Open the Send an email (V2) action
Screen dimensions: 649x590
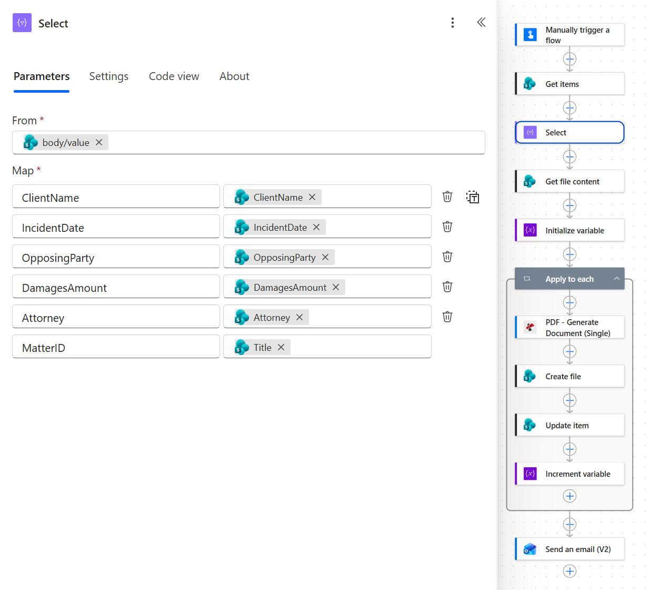click(x=570, y=549)
